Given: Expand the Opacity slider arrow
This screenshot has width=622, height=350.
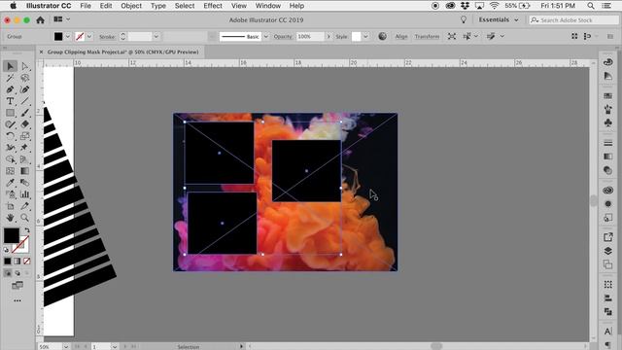Looking at the screenshot, I should tap(328, 37).
